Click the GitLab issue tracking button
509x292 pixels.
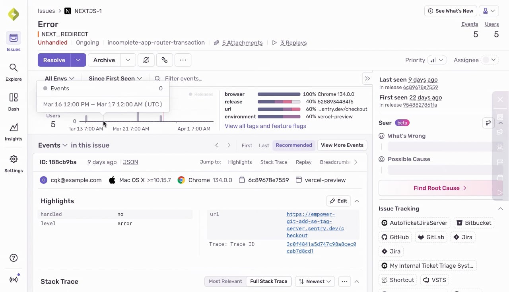tap(431, 237)
